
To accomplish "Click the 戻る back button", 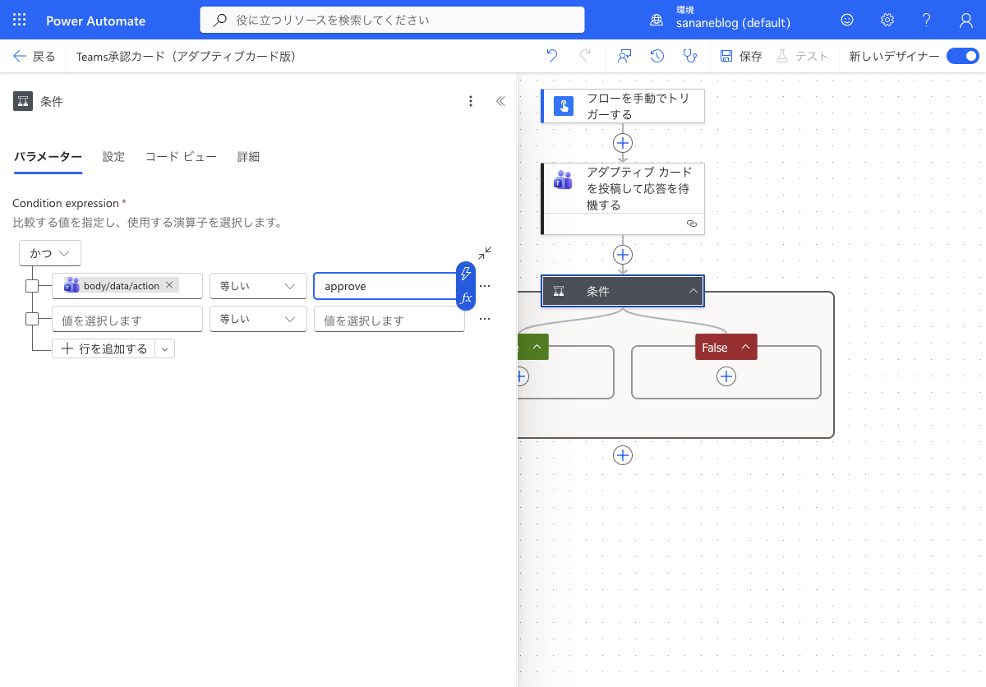I will (x=35, y=56).
